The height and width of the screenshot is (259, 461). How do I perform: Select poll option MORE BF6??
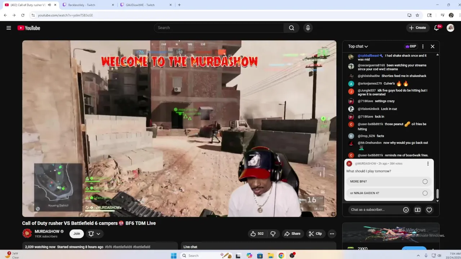pyautogui.click(x=389, y=182)
